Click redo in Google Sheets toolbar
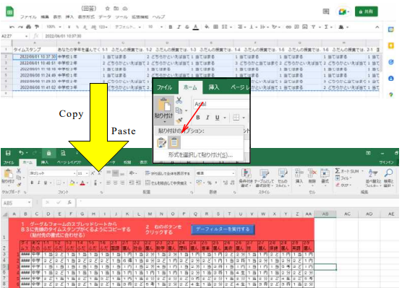 click(x=20, y=27)
